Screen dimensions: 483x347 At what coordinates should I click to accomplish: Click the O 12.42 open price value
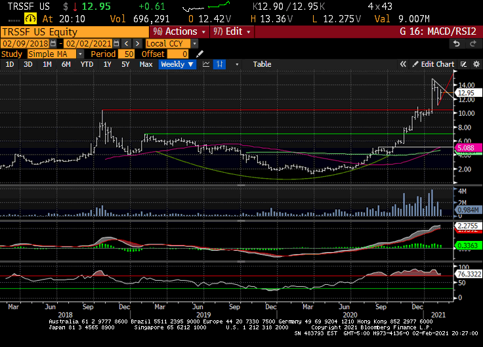[209, 19]
